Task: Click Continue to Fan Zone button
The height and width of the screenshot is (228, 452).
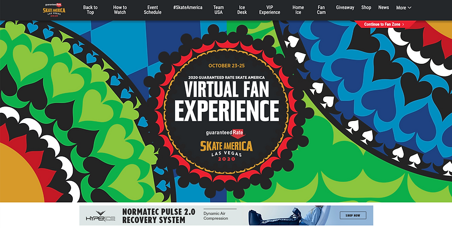Action: pos(384,24)
